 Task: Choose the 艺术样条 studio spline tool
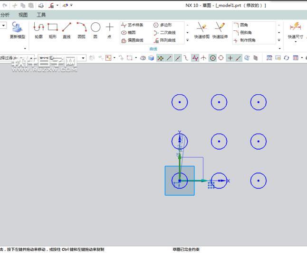tap(132, 25)
